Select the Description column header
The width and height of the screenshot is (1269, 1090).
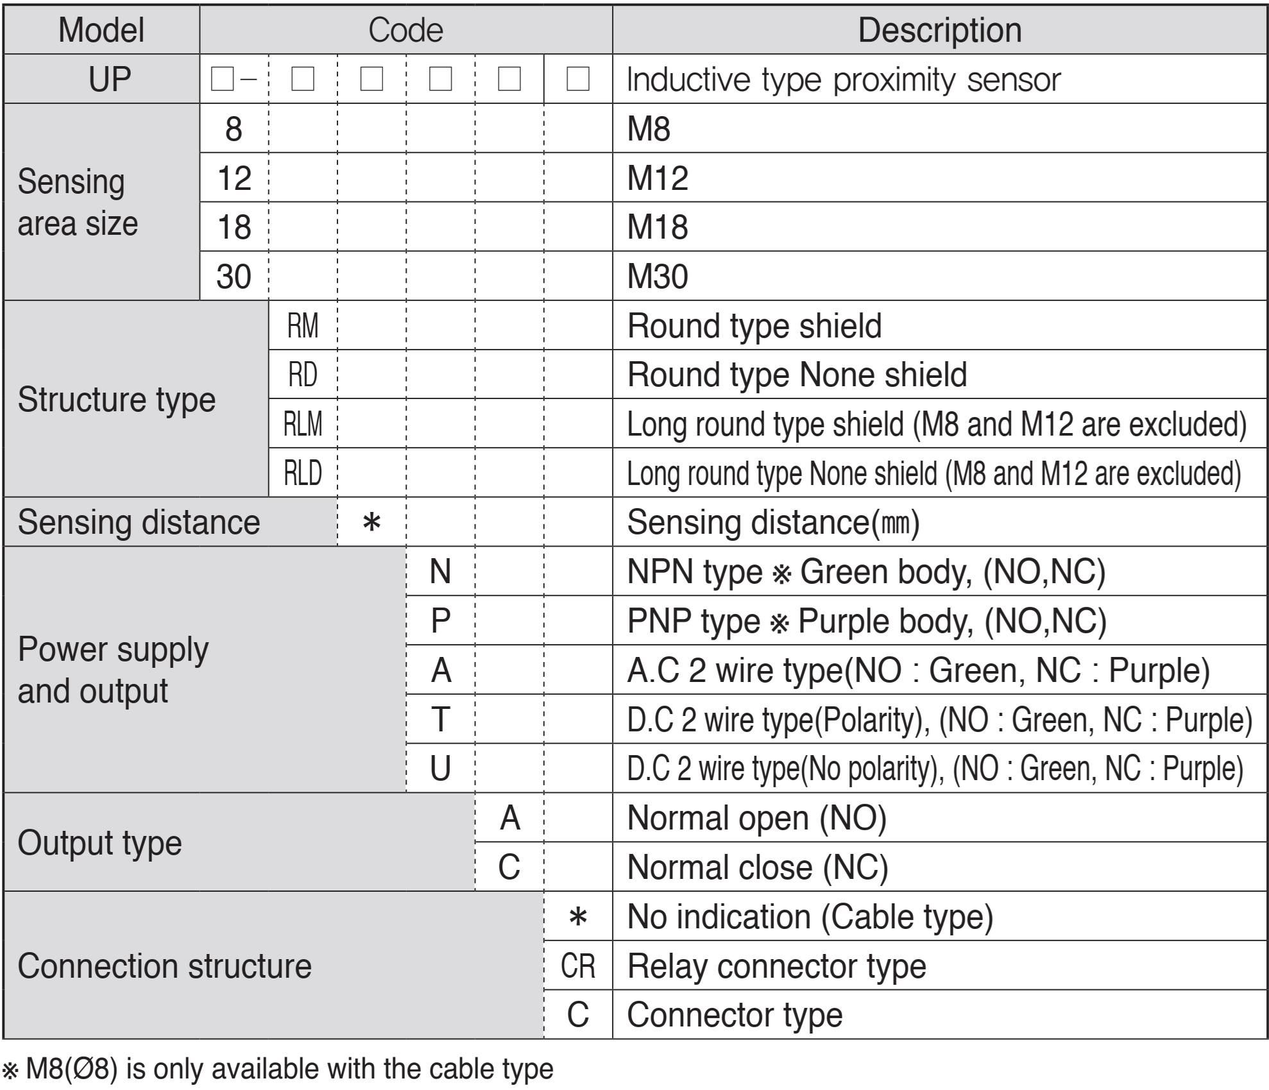tap(939, 30)
